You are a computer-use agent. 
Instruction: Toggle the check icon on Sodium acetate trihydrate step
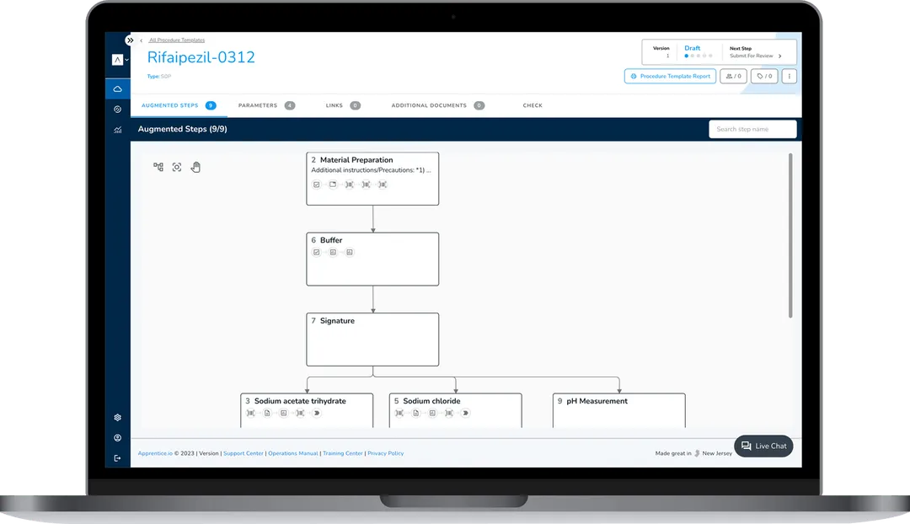pos(250,413)
